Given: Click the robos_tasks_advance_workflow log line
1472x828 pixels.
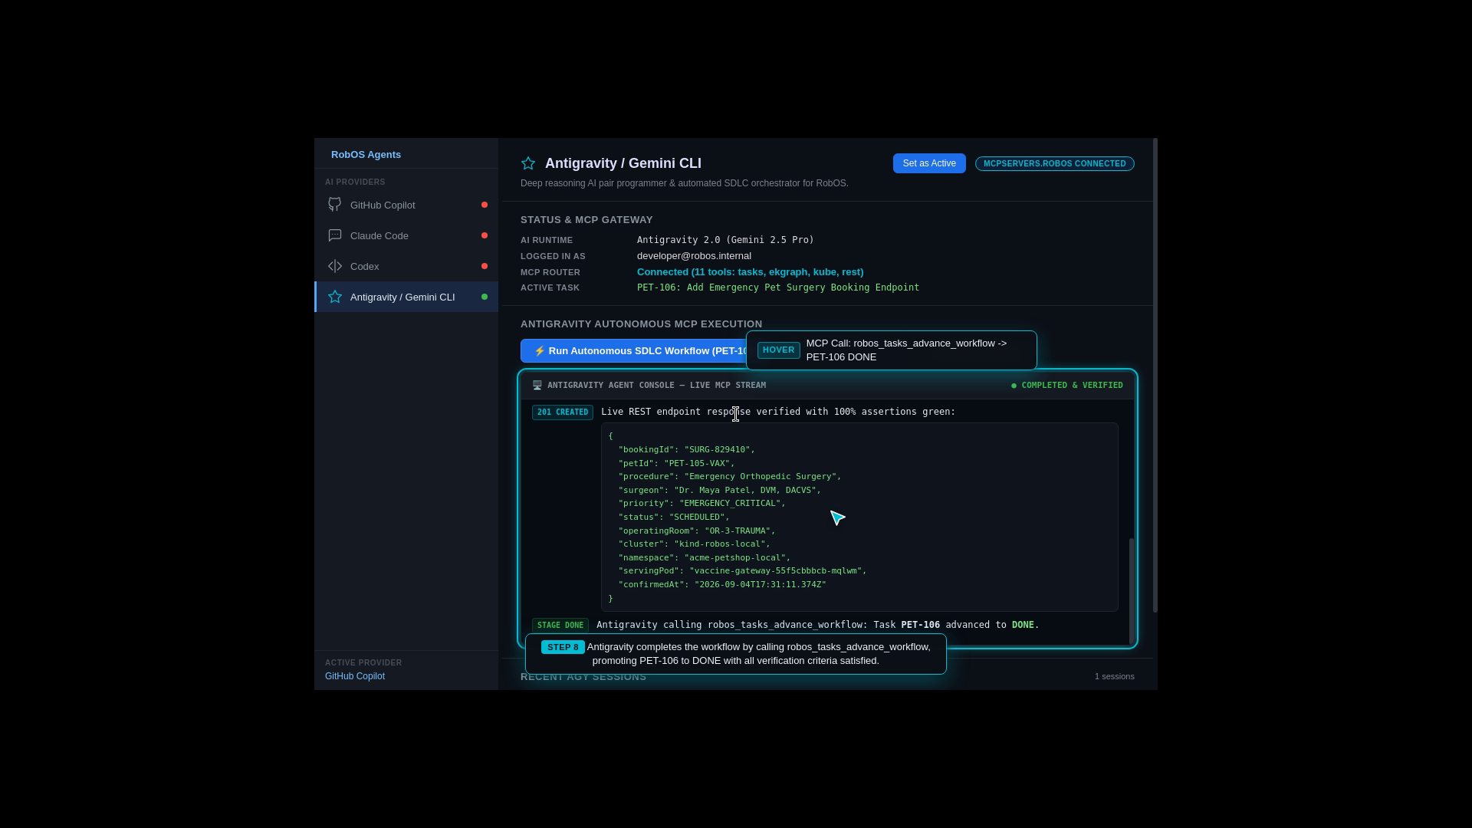Looking at the screenshot, I should pos(818,625).
